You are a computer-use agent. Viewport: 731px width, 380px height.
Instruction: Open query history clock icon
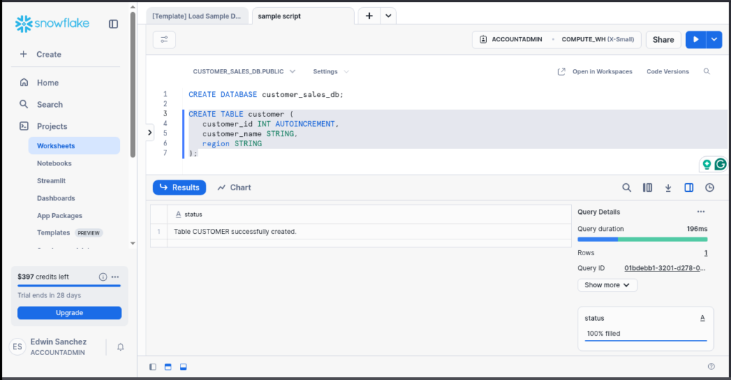click(710, 188)
